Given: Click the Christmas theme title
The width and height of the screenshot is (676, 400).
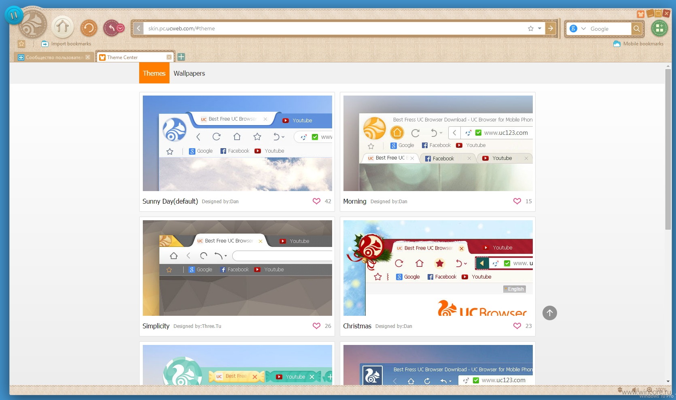Looking at the screenshot, I should coord(357,326).
